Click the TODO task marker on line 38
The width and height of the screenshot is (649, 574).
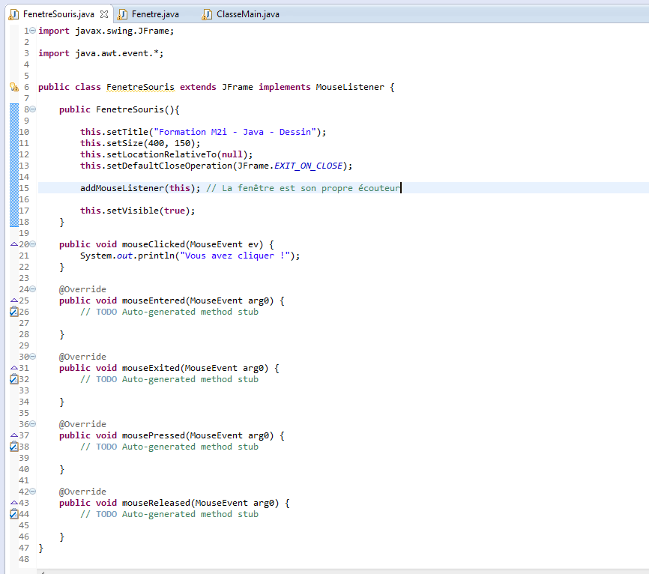point(13,447)
